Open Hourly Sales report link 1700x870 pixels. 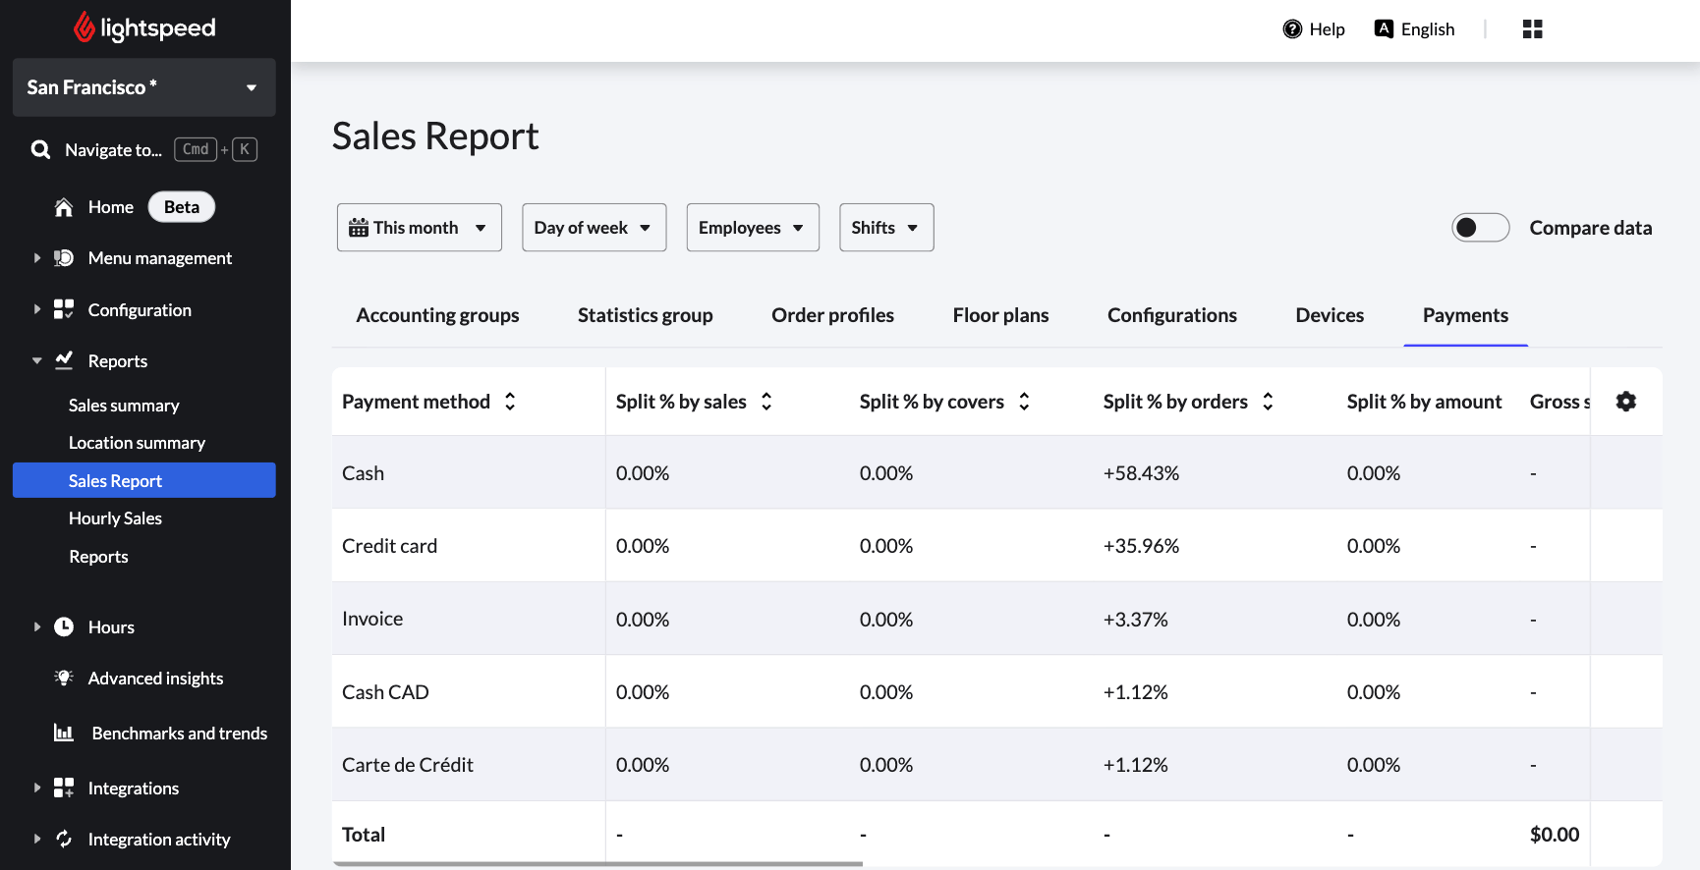(x=115, y=518)
